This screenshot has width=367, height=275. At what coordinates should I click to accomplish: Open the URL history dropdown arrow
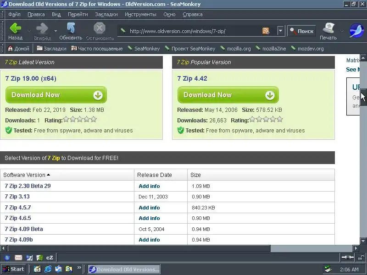(x=280, y=31)
